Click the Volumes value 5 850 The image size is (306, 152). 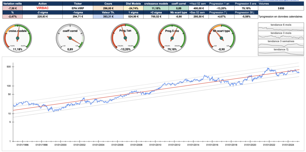pyautogui.click(x=281, y=8)
